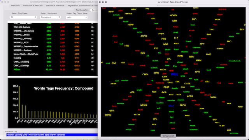
Task: Click the APPS tag in the cloud
Action: click(190, 96)
